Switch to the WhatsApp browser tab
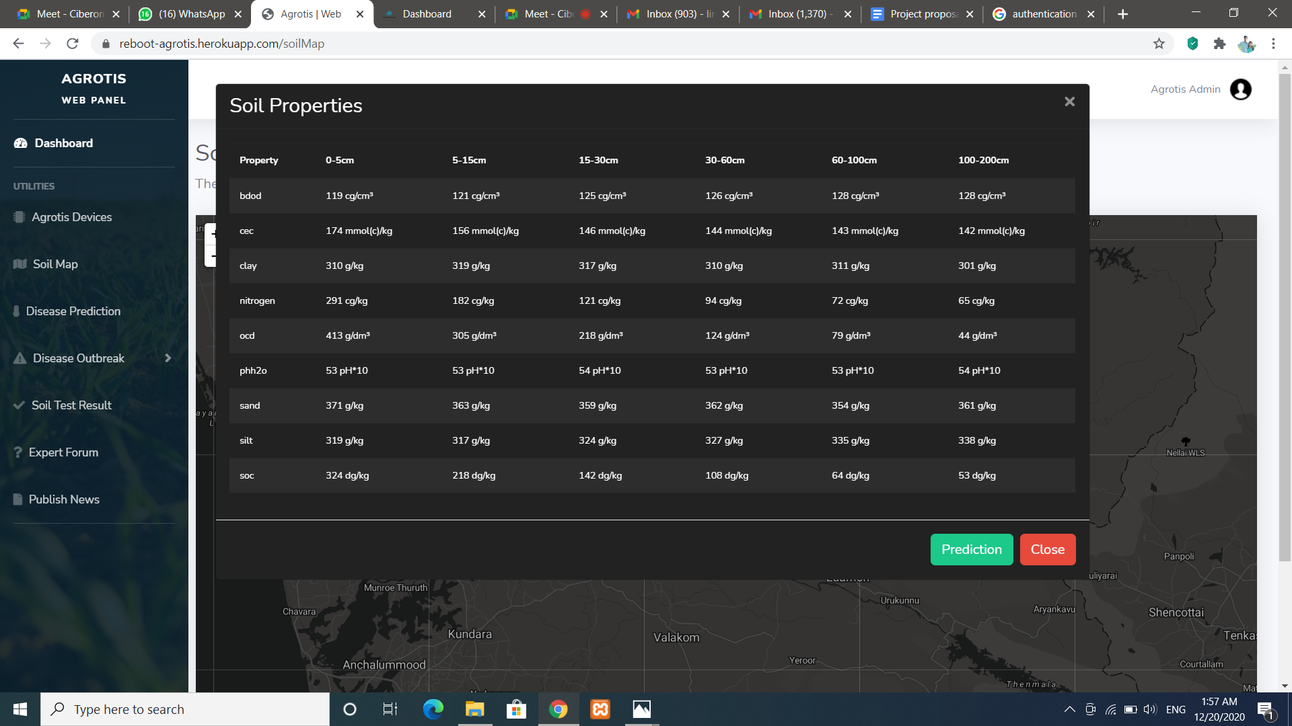The height and width of the screenshot is (726, 1292). (x=191, y=14)
